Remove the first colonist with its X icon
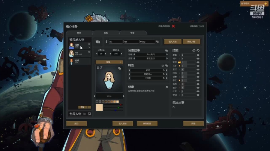Image resolution: width=270 pixels, height=151 pixels. pyautogui.click(x=89, y=44)
